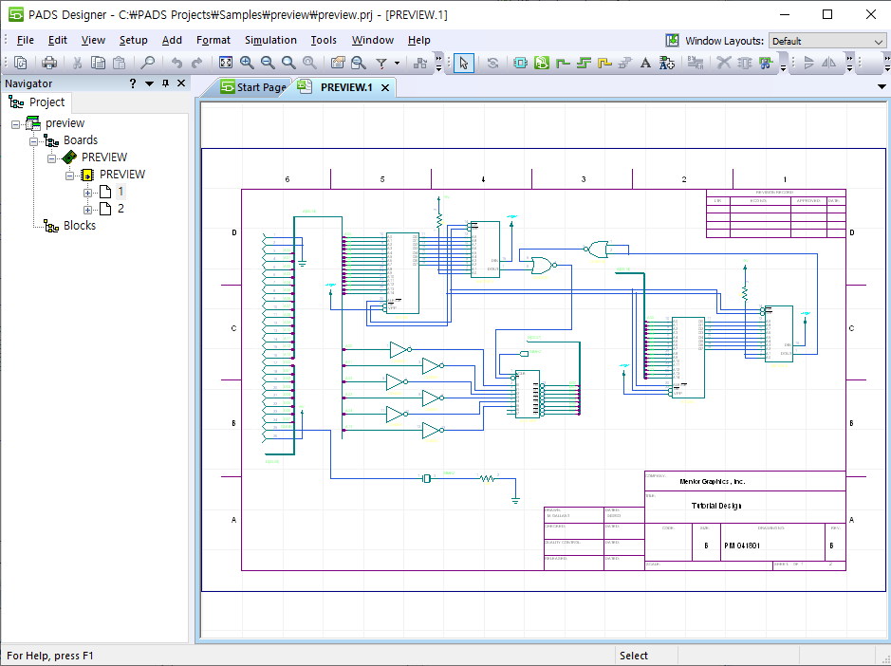Click the Zoom Out magnifier icon

[x=268, y=63]
